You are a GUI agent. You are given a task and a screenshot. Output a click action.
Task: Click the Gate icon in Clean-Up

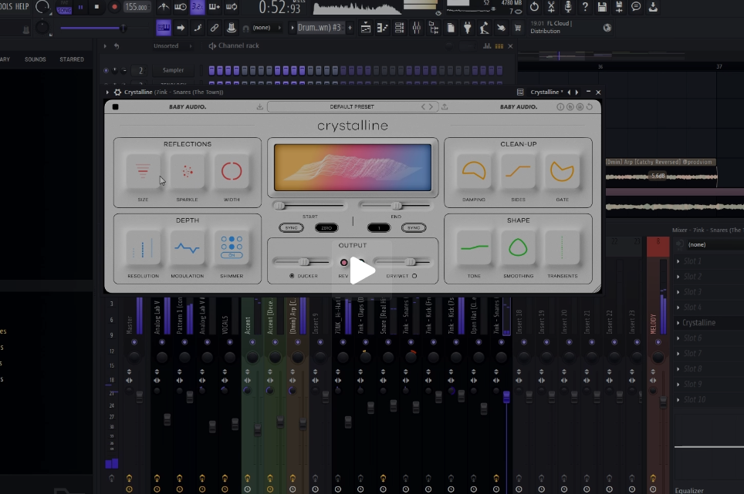pyautogui.click(x=562, y=171)
